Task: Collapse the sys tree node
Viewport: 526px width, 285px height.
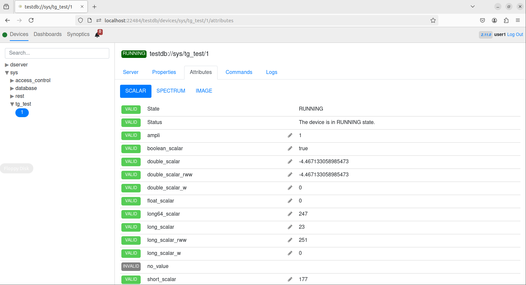Action: pyautogui.click(x=7, y=73)
